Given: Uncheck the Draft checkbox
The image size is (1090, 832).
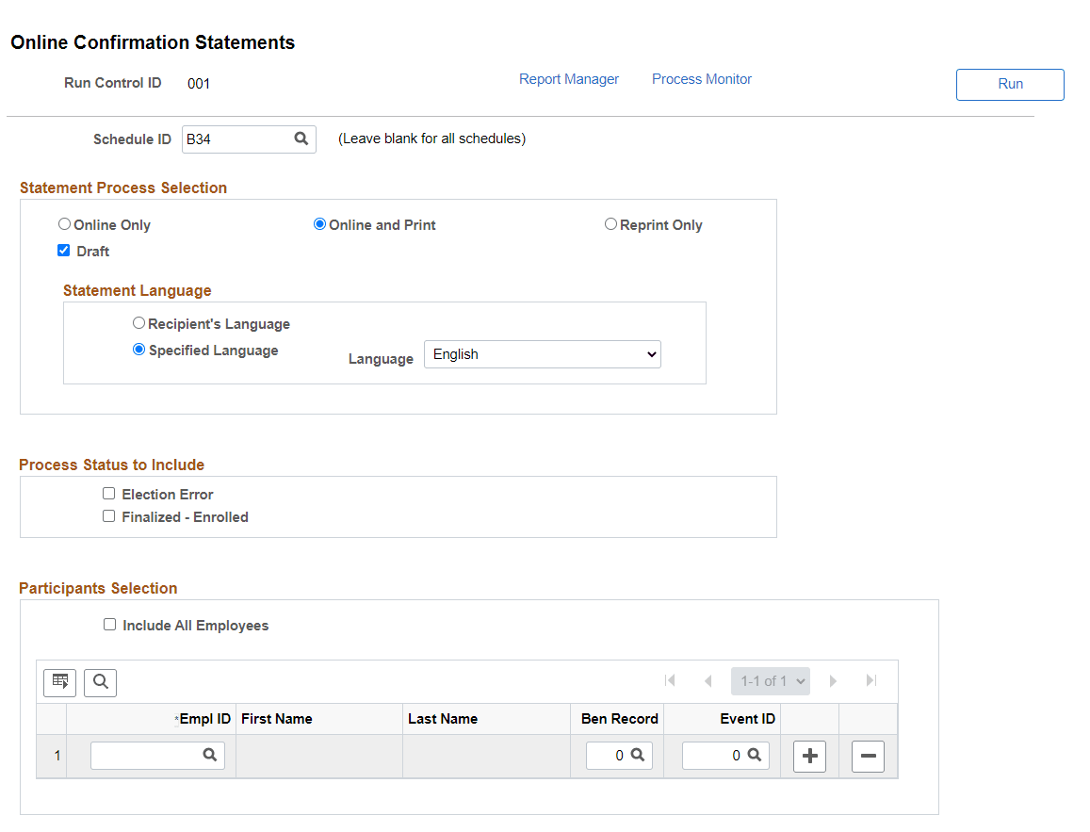Looking at the screenshot, I should (64, 251).
